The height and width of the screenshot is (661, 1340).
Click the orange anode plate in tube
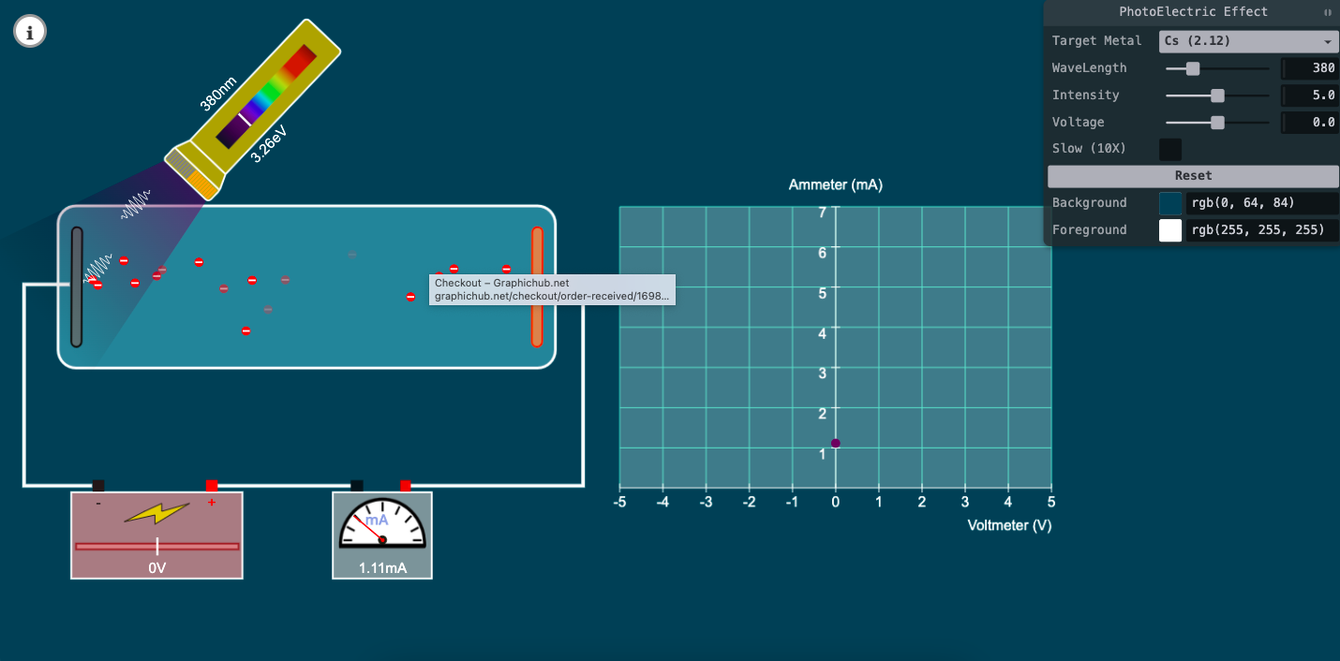click(x=537, y=286)
